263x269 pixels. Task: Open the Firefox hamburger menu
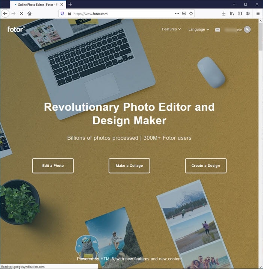258,14
